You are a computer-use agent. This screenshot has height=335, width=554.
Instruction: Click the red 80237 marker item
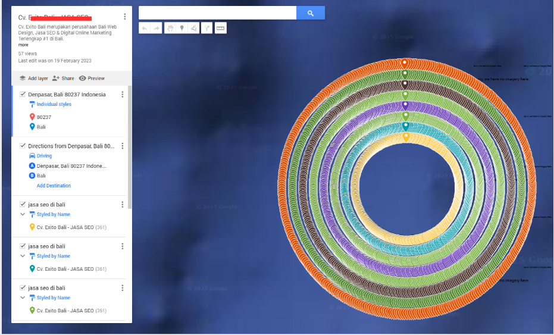point(43,117)
